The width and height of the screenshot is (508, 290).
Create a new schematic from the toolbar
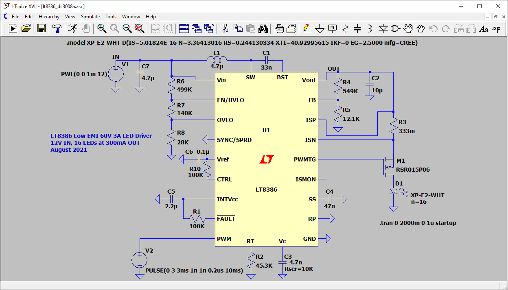tap(13, 28)
